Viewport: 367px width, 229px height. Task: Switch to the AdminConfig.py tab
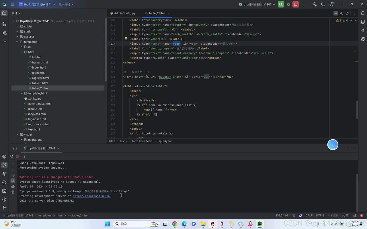pyautogui.click(x=123, y=13)
